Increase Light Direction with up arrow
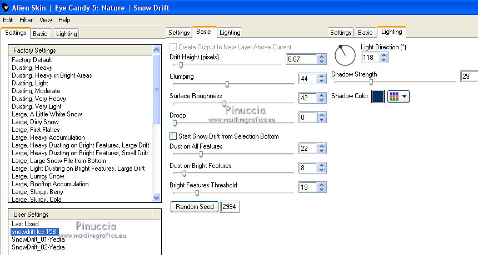Viewport: 478px width, 255px height. coord(384,55)
